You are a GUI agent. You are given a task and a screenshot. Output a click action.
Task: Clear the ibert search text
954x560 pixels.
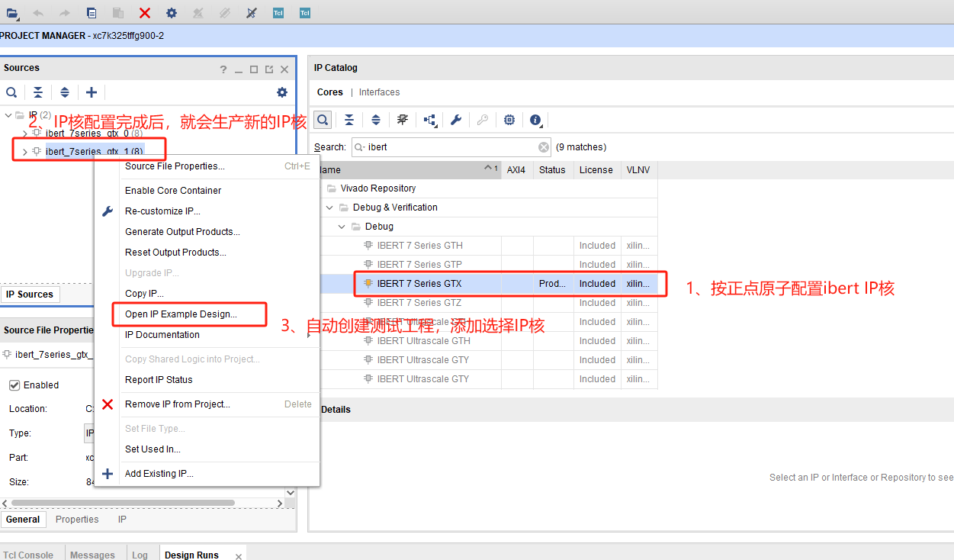[x=544, y=147]
